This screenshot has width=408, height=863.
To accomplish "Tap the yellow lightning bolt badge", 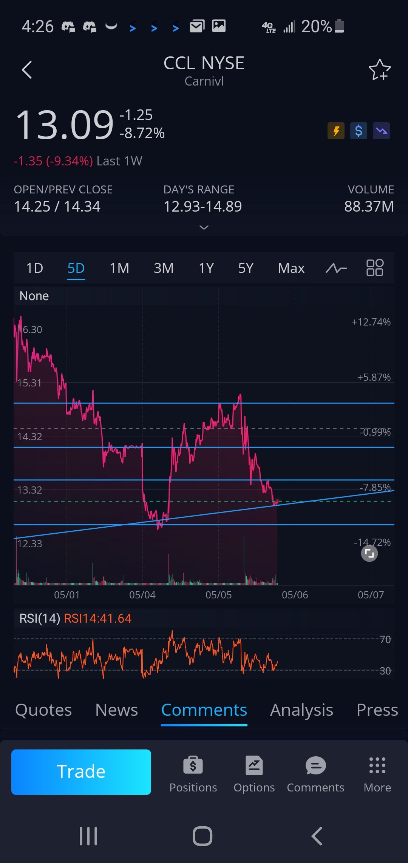I will tap(336, 131).
